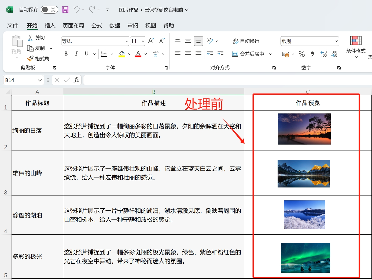The width and height of the screenshot is (372, 280).
Task: Click the 复制 (Copy) icon
Action: point(30,48)
